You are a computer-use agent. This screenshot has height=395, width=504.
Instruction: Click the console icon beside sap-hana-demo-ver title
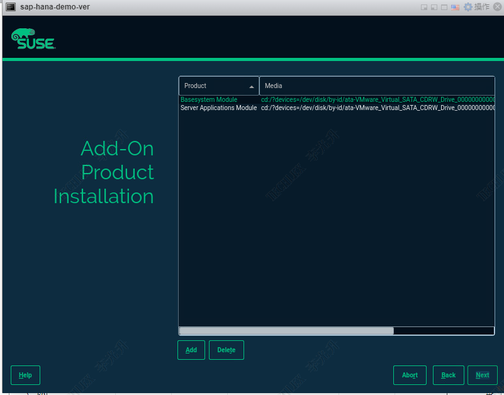[10, 7]
